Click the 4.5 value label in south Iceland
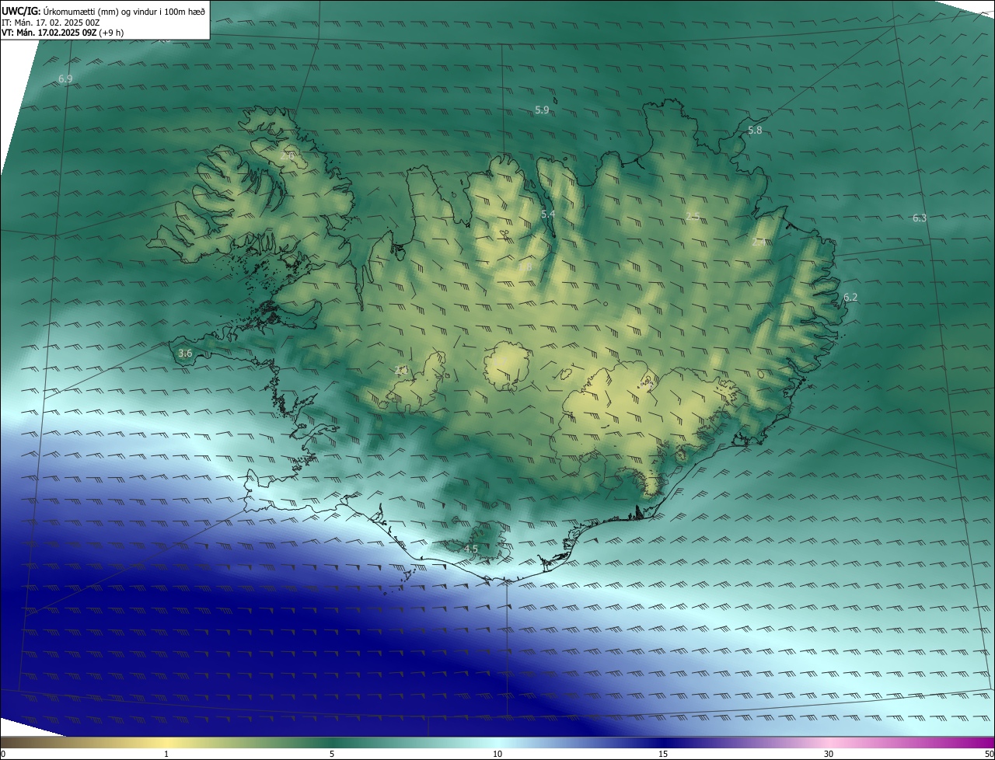Image resolution: width=995 pixels, height=760 pixels. [x=470, y=549]
